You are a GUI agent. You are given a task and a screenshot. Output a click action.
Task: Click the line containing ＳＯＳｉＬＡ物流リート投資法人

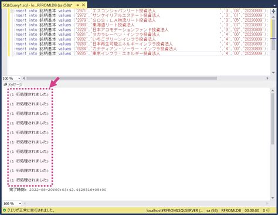(x=141, y=21)
